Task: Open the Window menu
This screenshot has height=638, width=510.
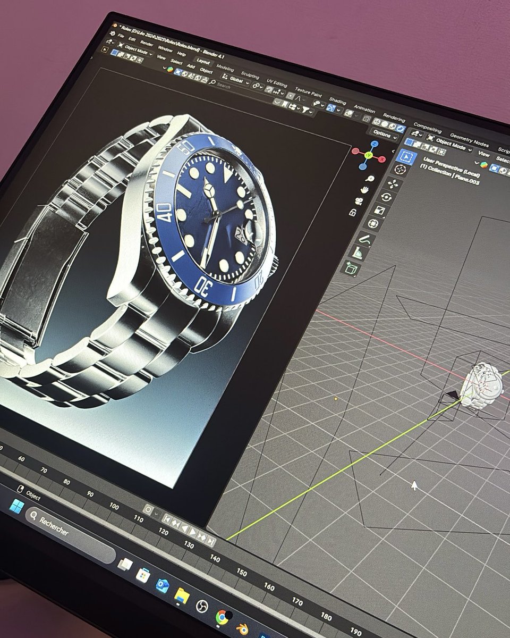Action: (165, 48)
